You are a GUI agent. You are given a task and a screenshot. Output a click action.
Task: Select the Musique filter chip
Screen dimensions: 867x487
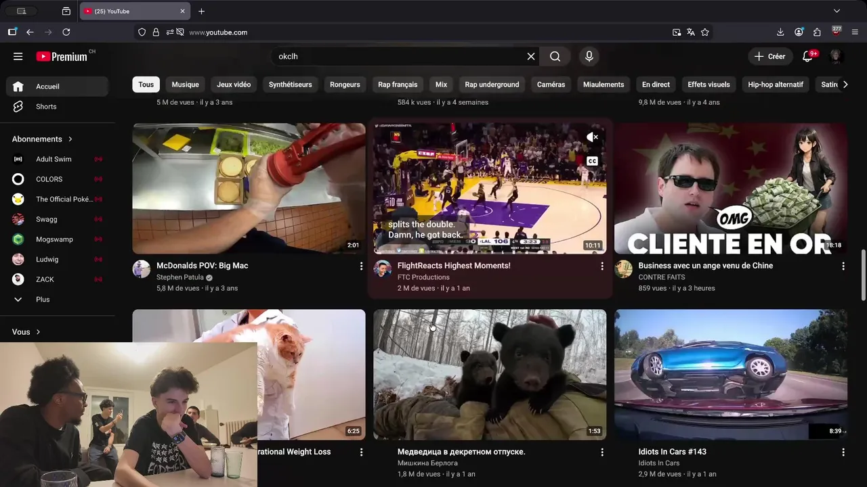(186, 85)
